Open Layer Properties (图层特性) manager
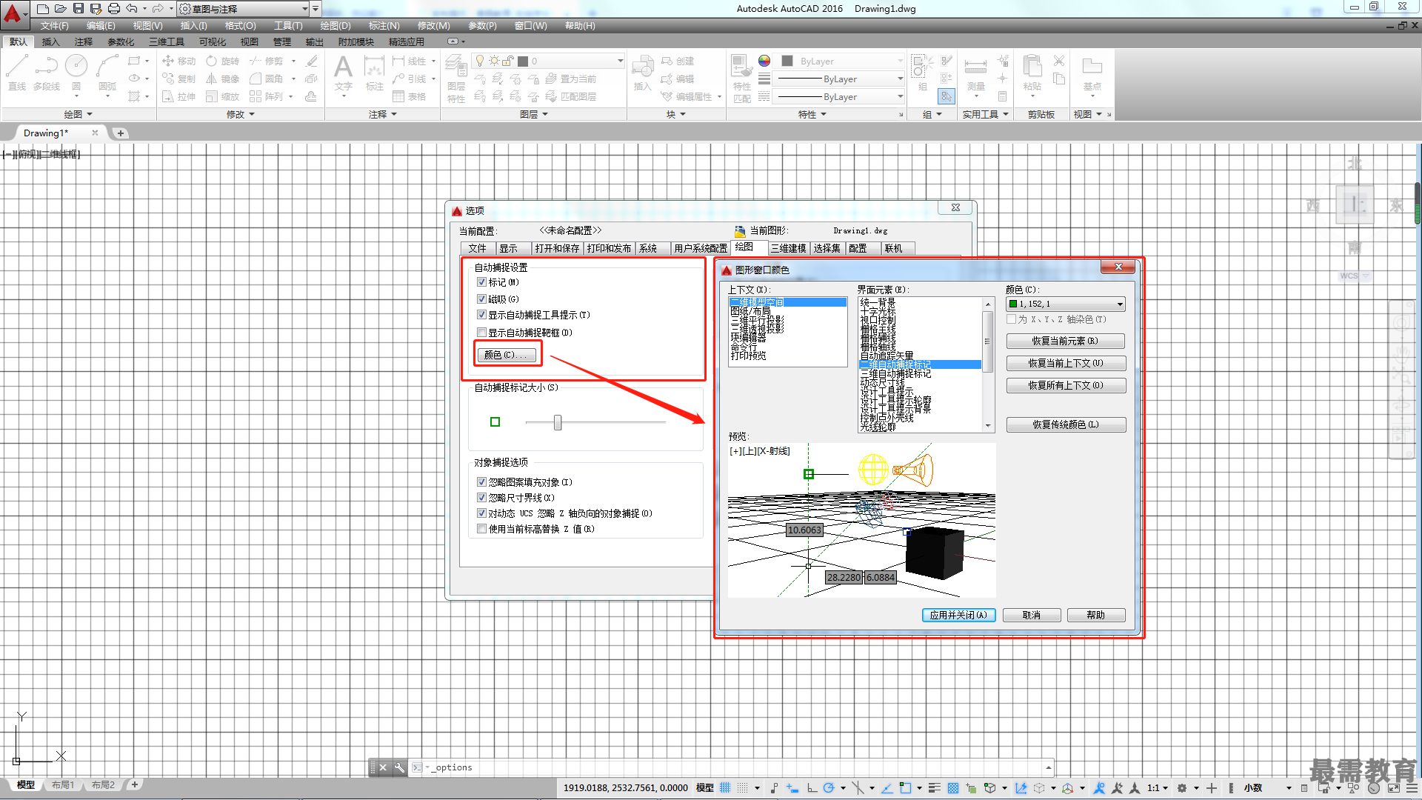The width and height of the screenshot is (1422, 800). coord(456,79)
